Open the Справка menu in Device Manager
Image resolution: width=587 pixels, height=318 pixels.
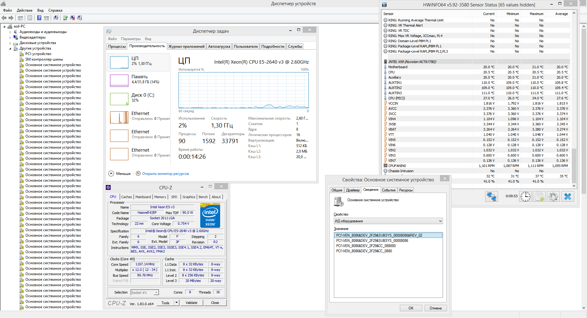coord(55,10)
